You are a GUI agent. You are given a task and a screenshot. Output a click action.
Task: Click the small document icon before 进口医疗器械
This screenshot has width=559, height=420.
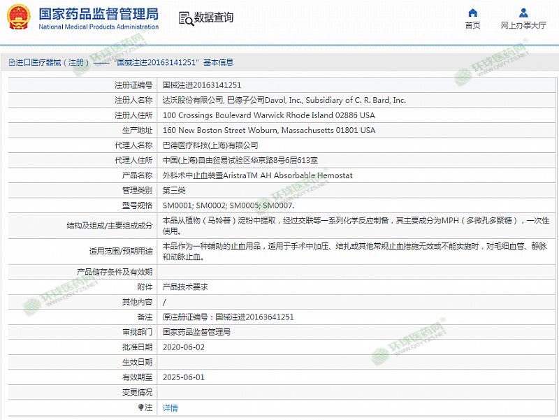pos(11,62)
